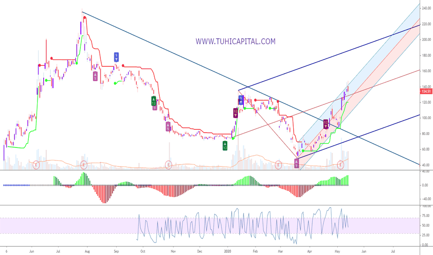The height and width of the screenshot is (255, 433).
Task: Click the 2020 label on the time axis
Action: pos(228,251)
